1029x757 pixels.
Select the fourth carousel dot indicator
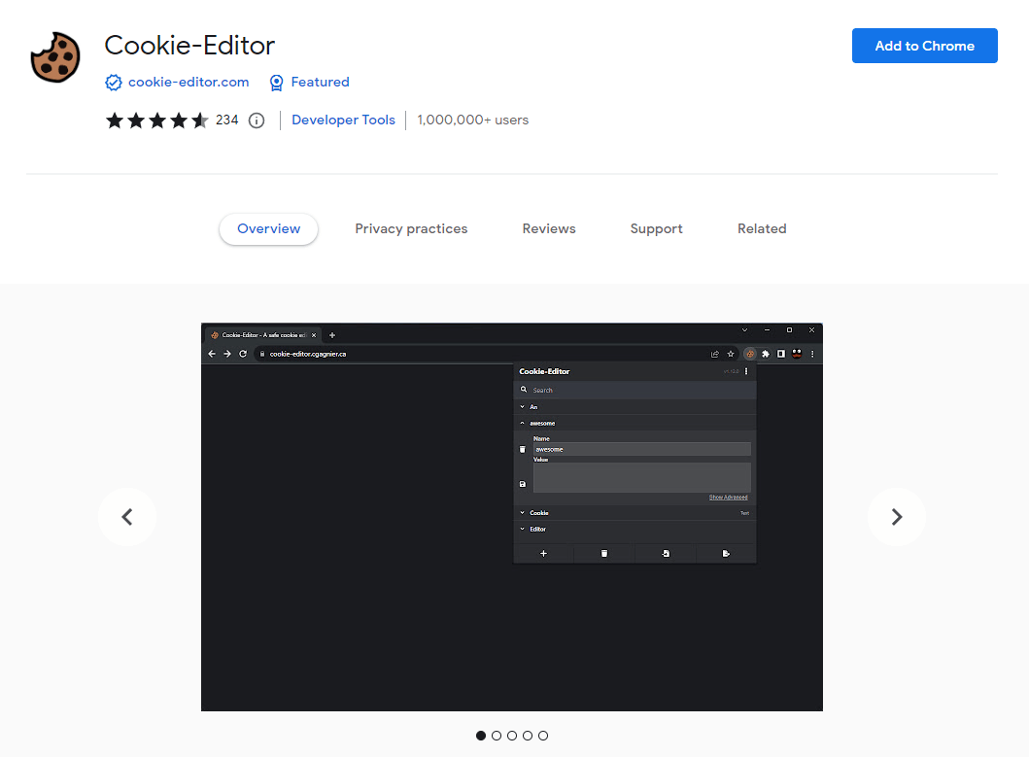pos(528,736)
